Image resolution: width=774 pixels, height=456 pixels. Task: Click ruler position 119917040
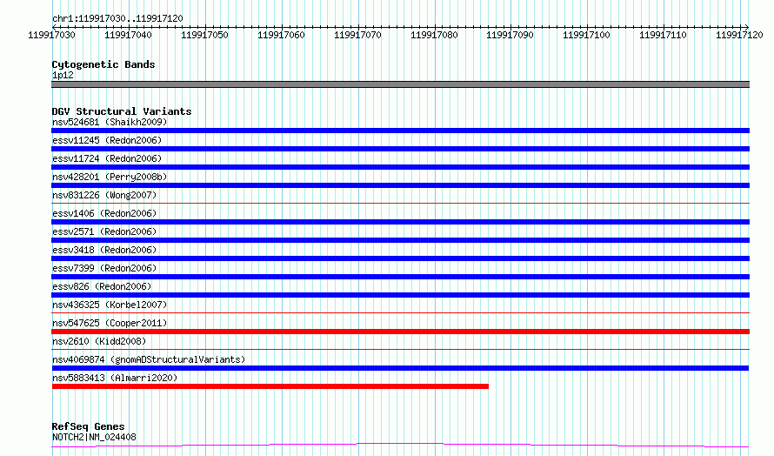click(x=128, y=35)
